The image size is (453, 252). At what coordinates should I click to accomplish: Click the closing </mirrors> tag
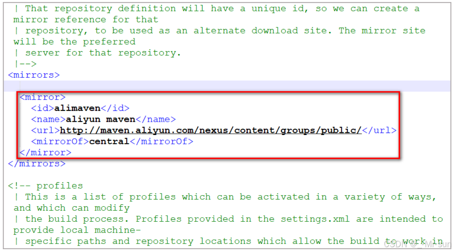pos(37,164)
